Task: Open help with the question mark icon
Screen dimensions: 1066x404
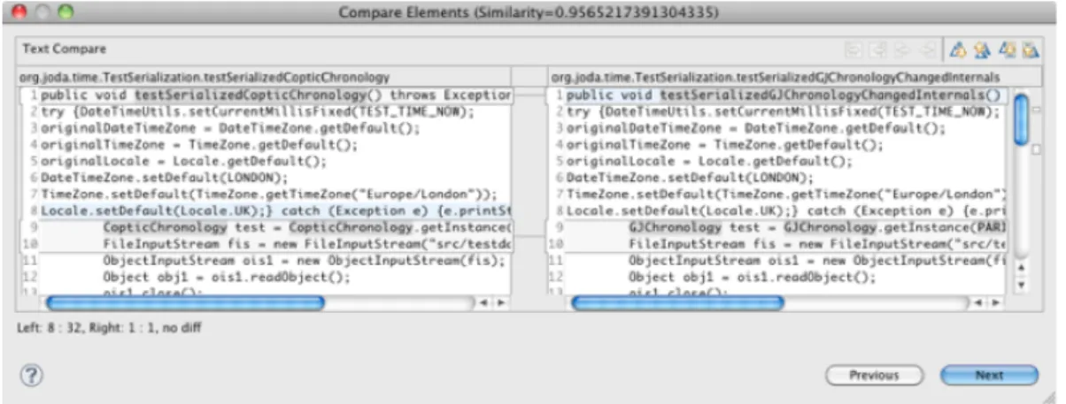Action: pos(32,376)
